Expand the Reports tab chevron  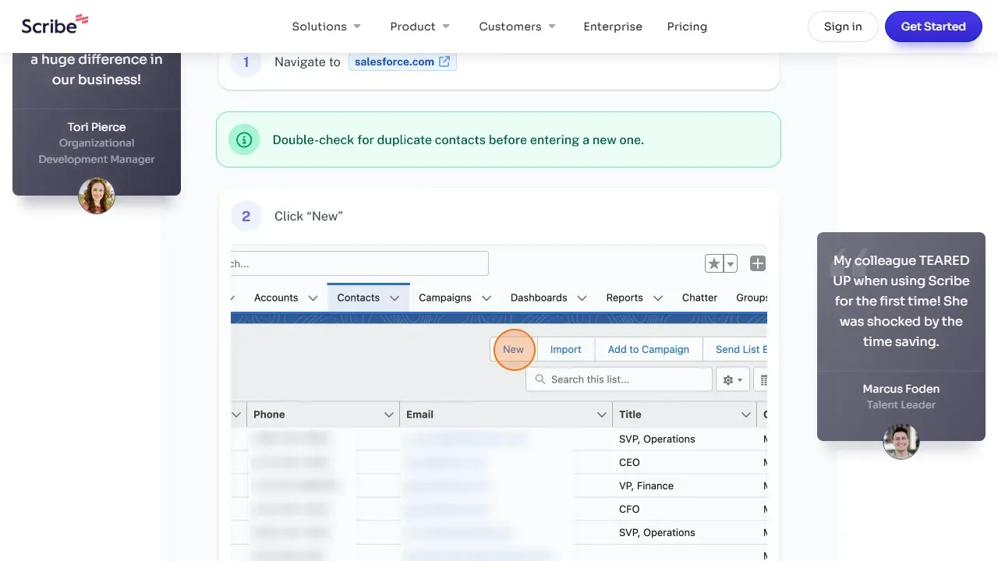[x=658, y=298]
